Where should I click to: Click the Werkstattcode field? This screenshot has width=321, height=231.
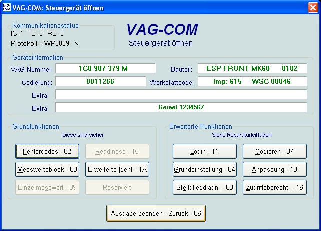pyautogui.click(x=252, y=81)
